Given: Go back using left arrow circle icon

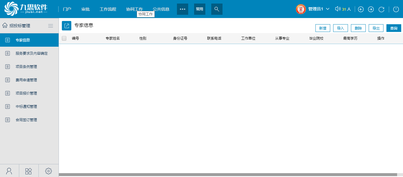Looking at the screenshot, I should click(361, 9).
